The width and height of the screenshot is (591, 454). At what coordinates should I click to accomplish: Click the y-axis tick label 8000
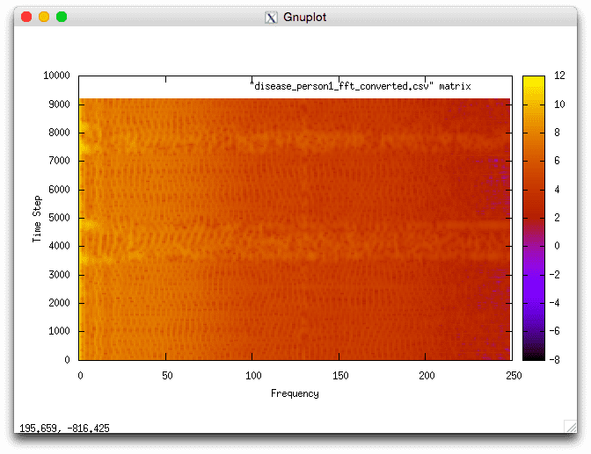tap(59, 133)
